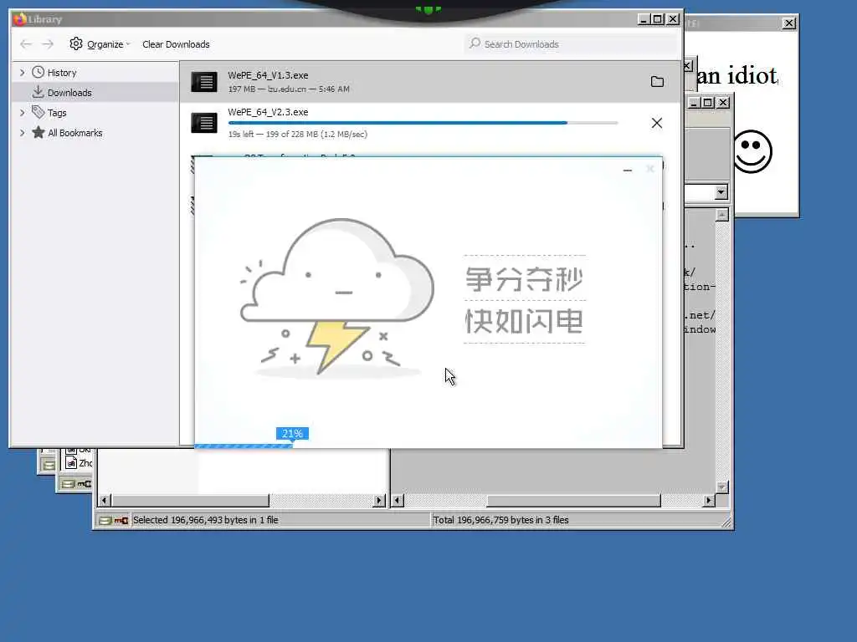Open the dropdown in background file manager
The width and height of the screenshot is (857, 642).
(721, 192)
